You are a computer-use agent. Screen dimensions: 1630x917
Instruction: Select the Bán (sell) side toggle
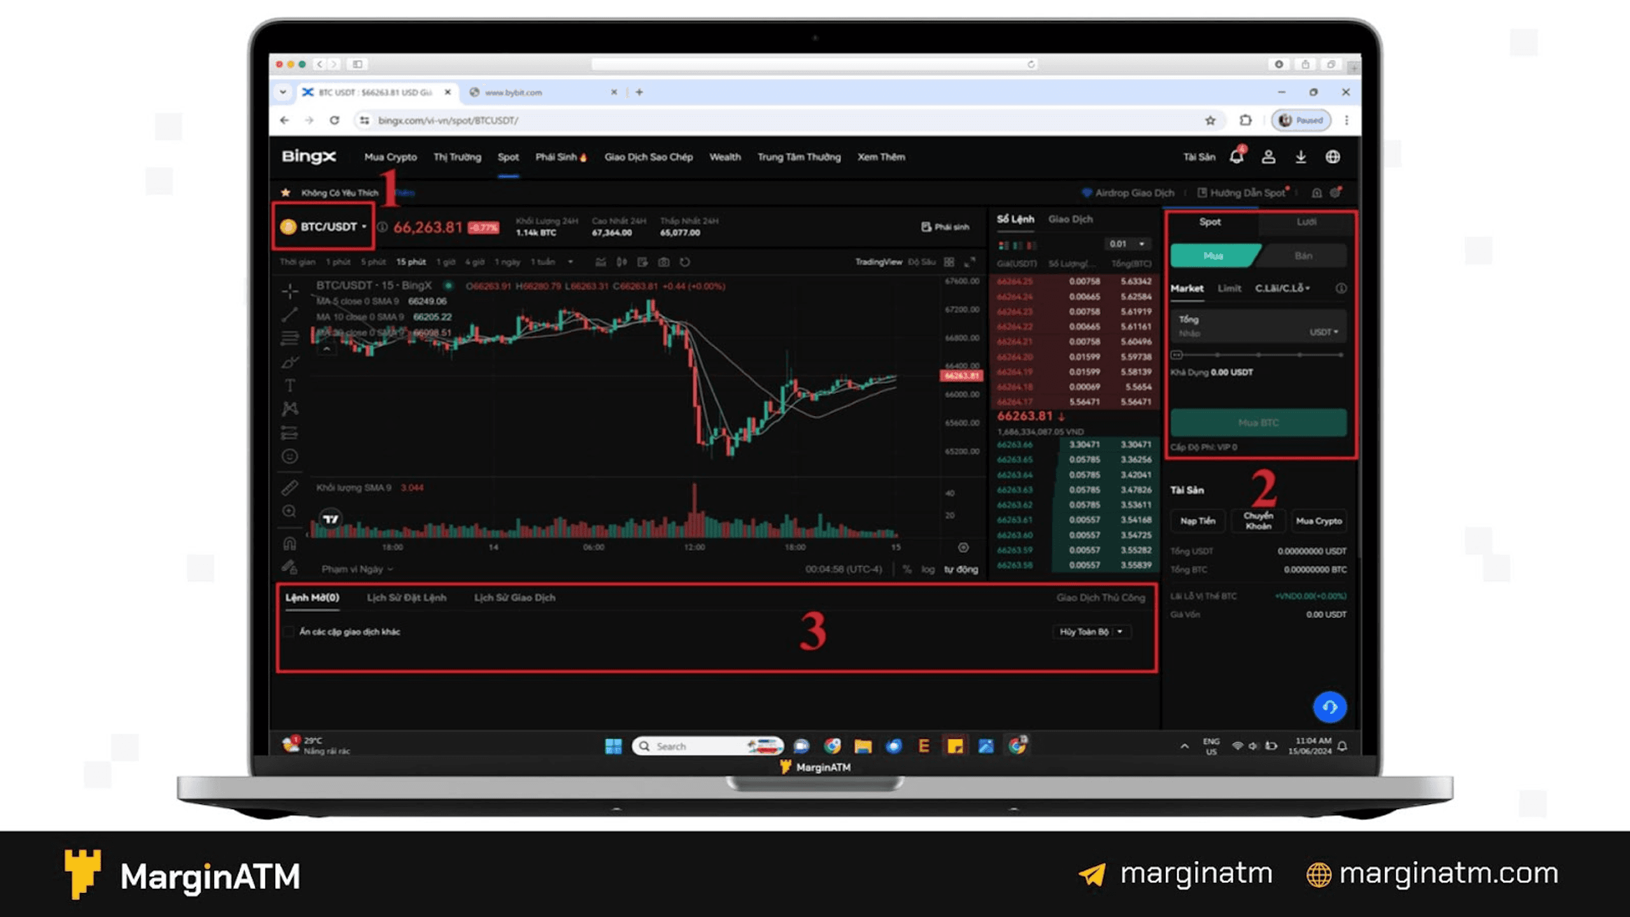(x=1303, y=256)
